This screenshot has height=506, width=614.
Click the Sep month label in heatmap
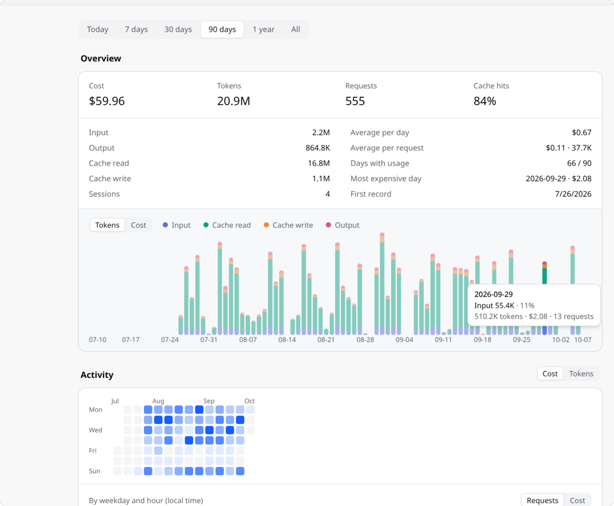click(209, 401)
